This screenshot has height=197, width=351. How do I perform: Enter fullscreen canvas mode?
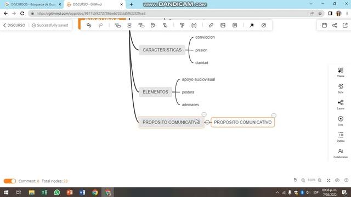(x=329, y=180)
